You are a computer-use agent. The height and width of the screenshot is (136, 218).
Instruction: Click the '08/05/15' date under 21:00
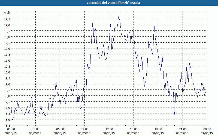pyautogui.click(x=182, y=133)
